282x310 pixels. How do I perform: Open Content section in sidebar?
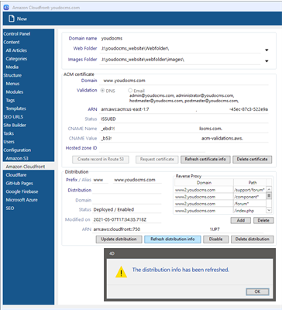tap(12, 42)
